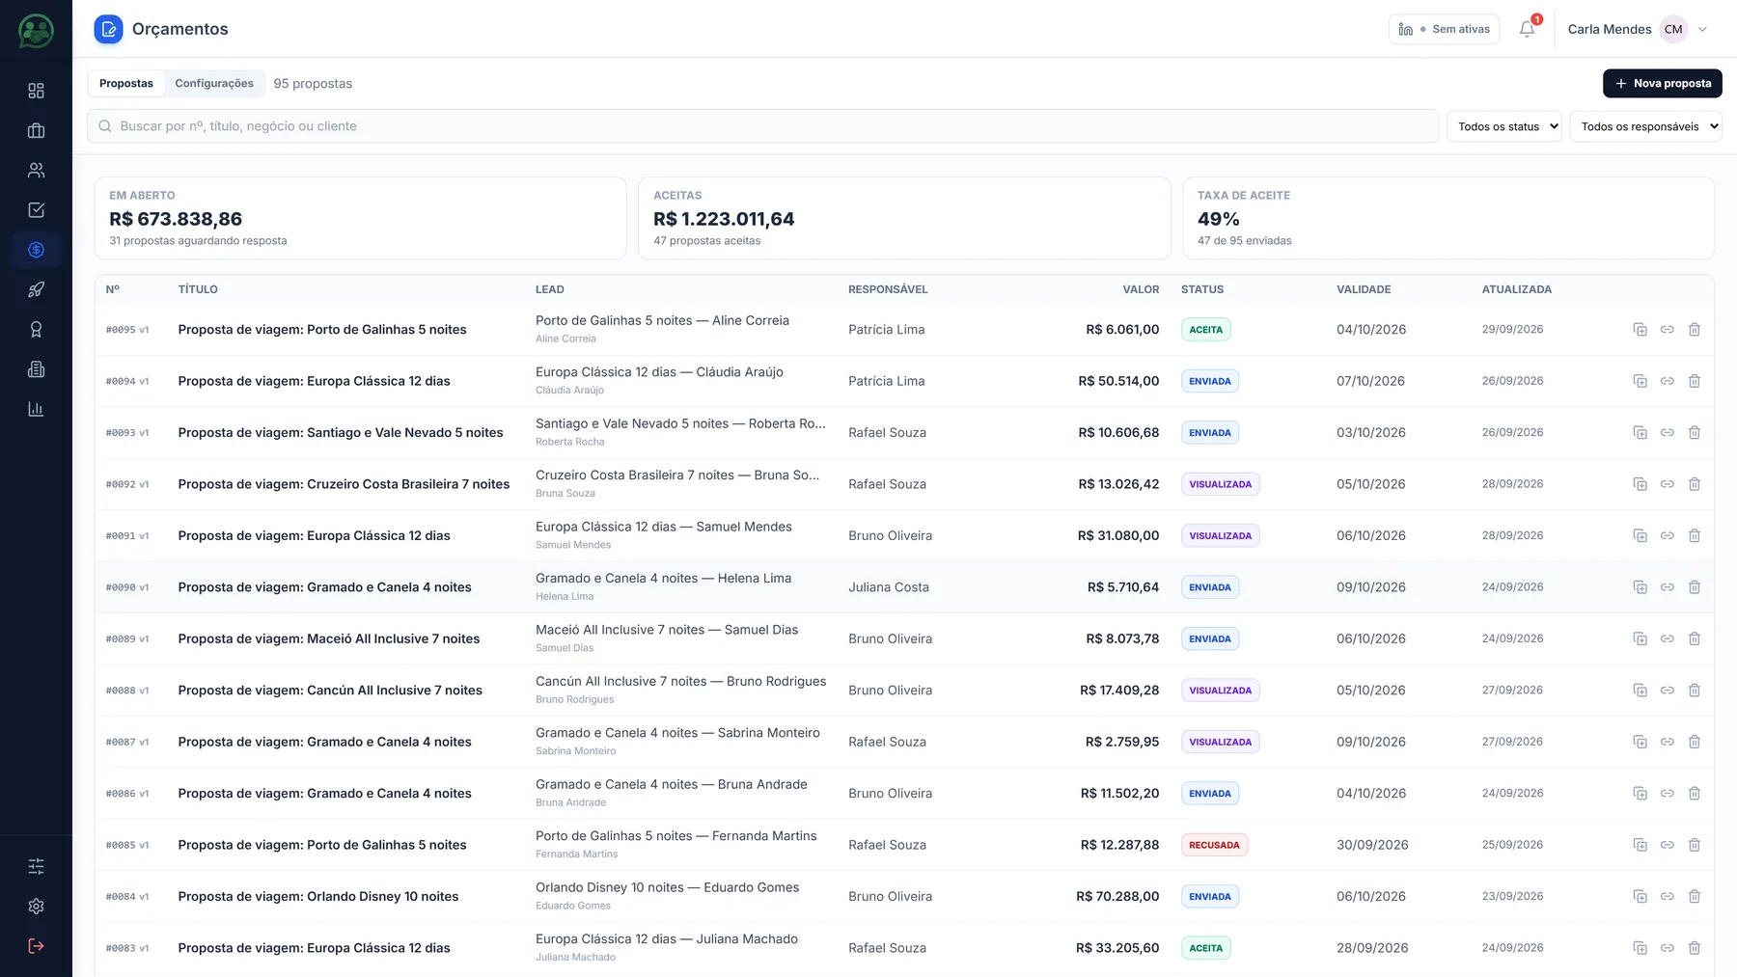Click the validade date 30/09/2026
Image resolution: width=1737 pixels, height=977 pixels.
pos(1372,845)
